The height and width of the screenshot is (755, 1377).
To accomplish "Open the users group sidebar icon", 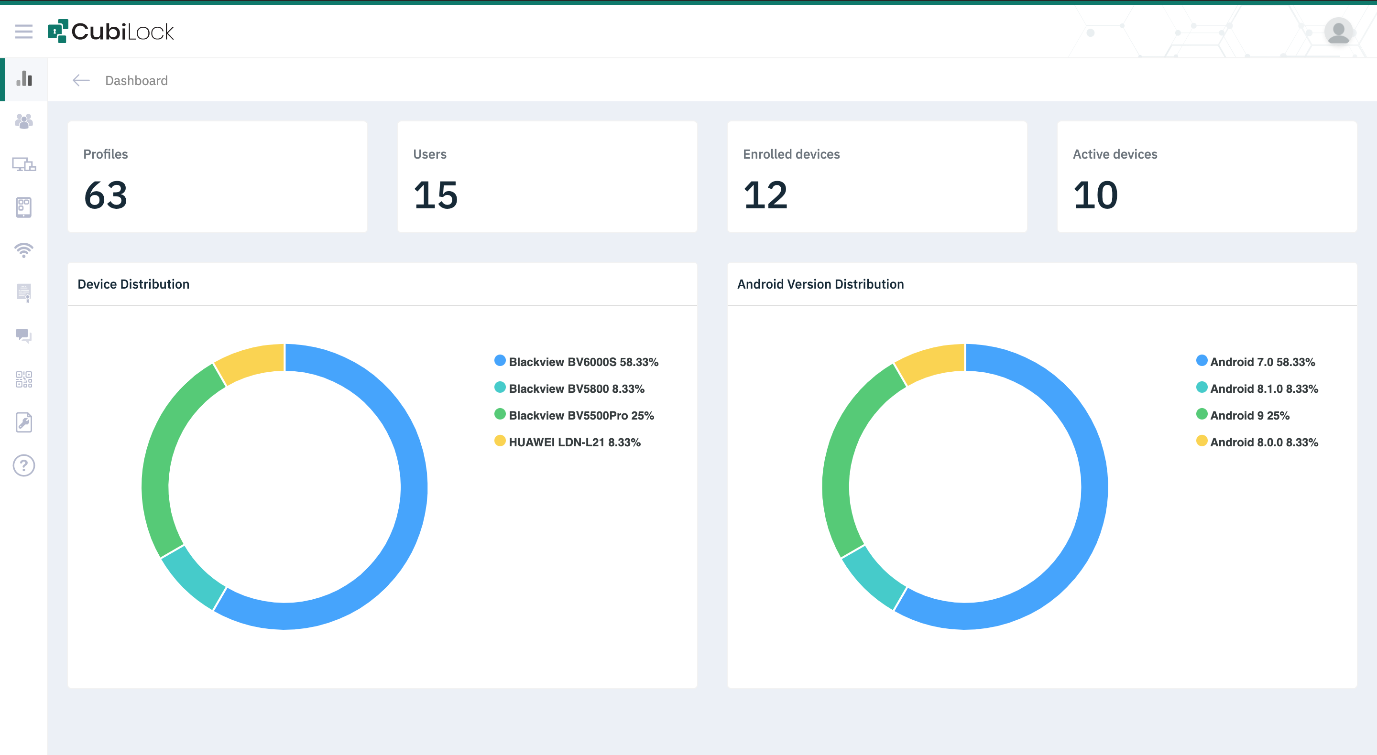I will coord(23,122).
